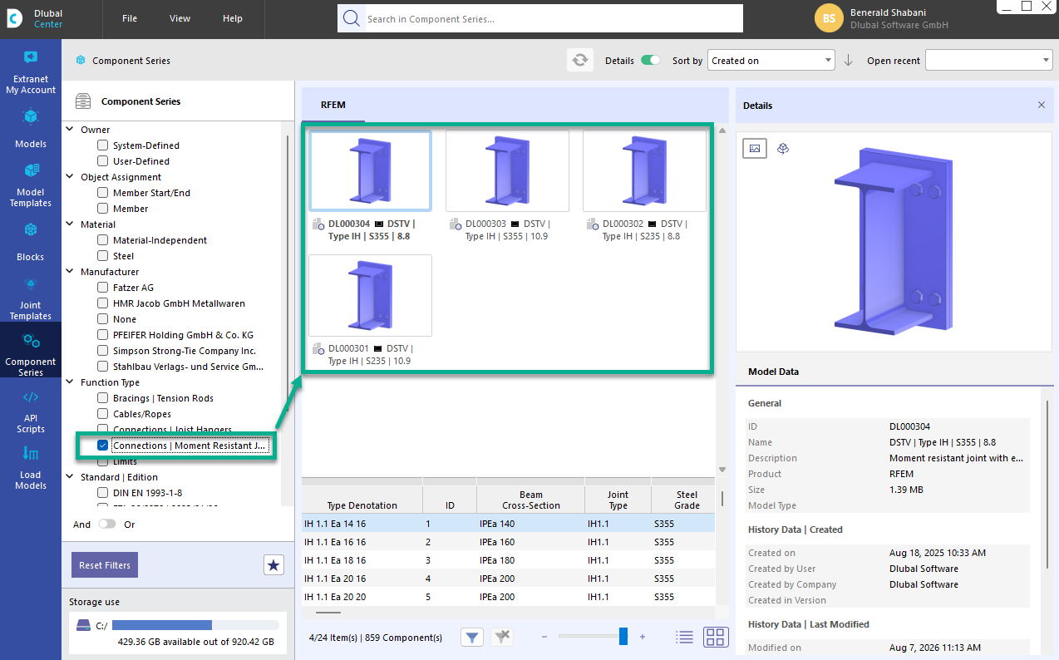This screenshot has height=660, width=1059.
Task: Click the star favorites filter button
Action: (x=273, y=565)
